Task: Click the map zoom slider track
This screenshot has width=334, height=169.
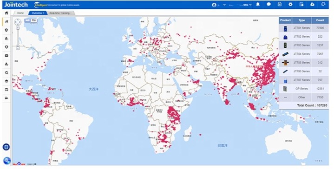Action: pos(18,38)
